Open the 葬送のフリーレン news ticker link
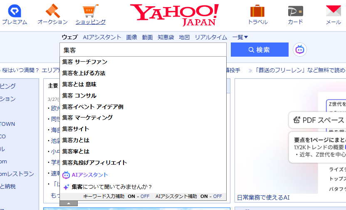Image resolution: width=346 pixels, height=210 pixels. [301, 70]
